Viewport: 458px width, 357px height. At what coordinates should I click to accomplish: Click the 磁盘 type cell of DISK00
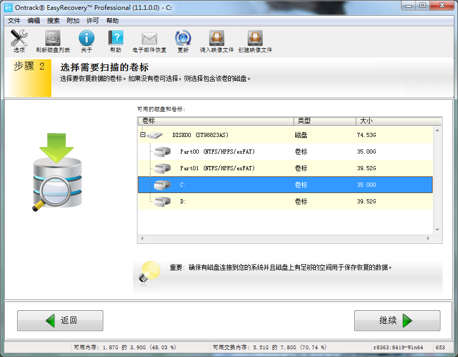click(301, 135)
